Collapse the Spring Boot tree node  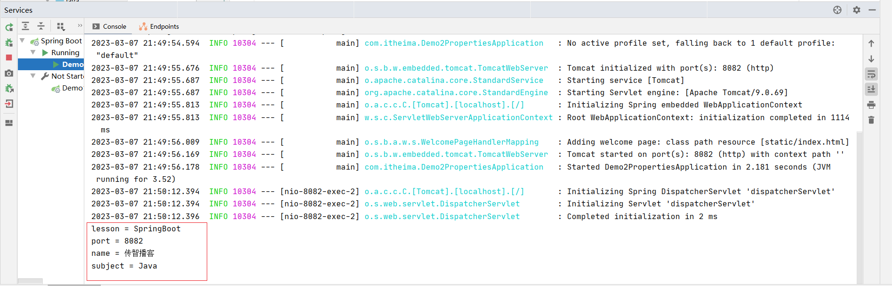tap(22, 41)
